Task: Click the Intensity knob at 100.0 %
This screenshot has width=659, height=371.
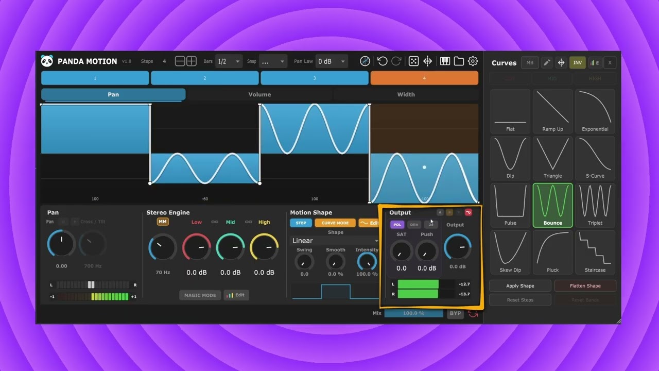Action: click(367, 262)
